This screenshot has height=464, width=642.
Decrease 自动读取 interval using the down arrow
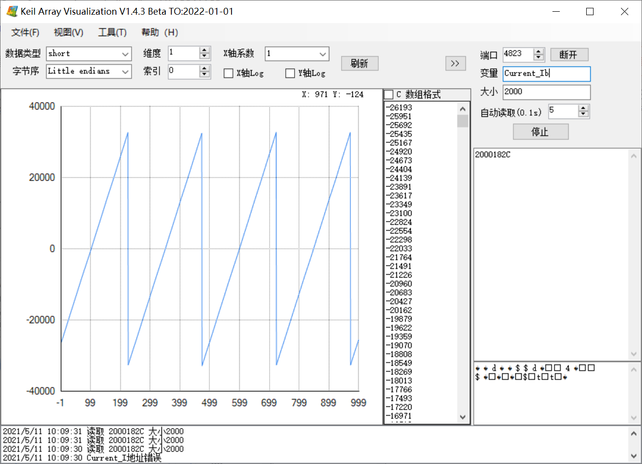[x=583, y=115]
